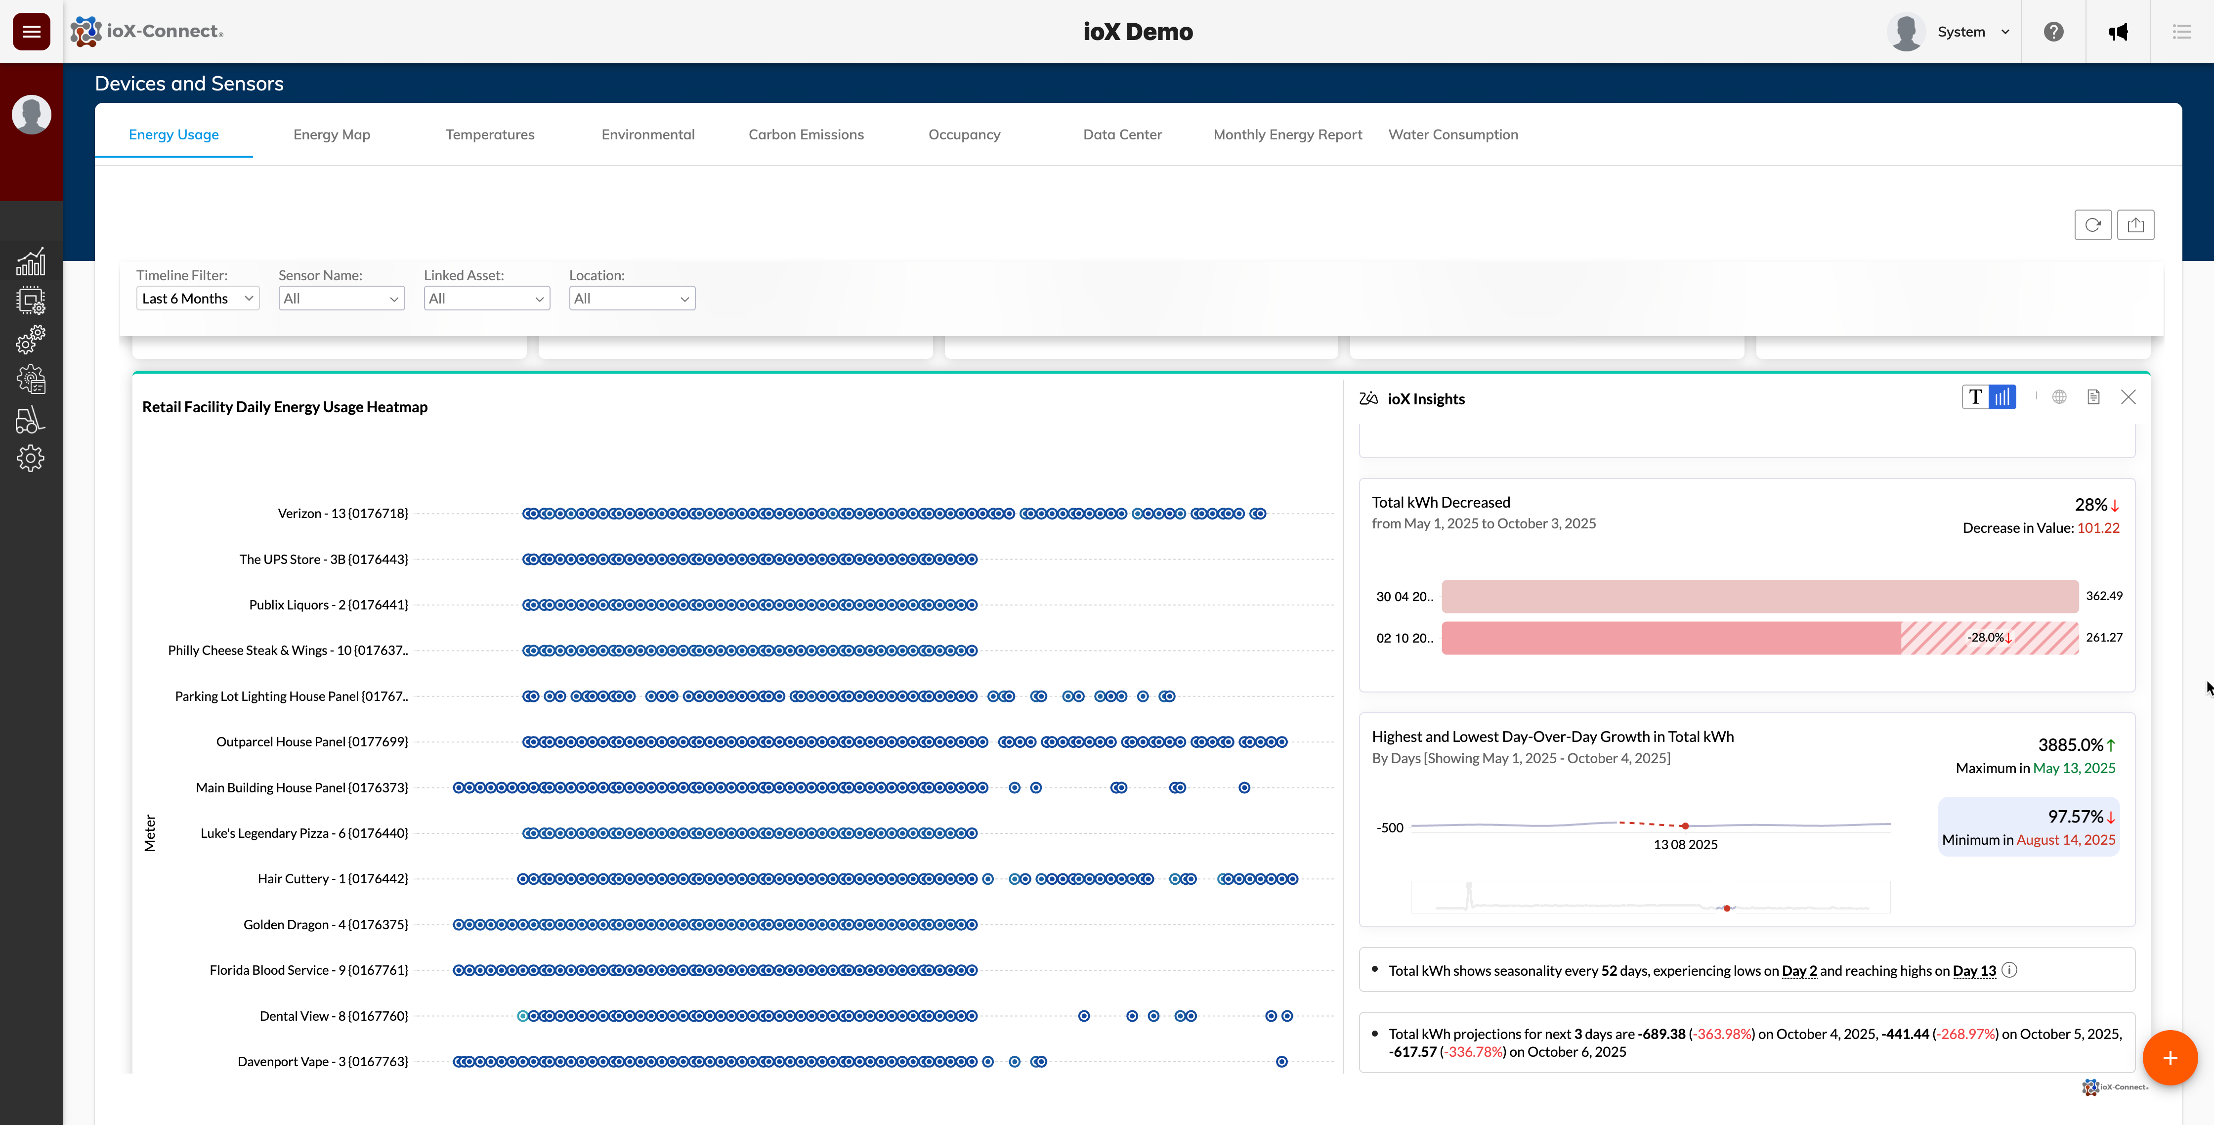Click the export share icon

(2135, 225)
